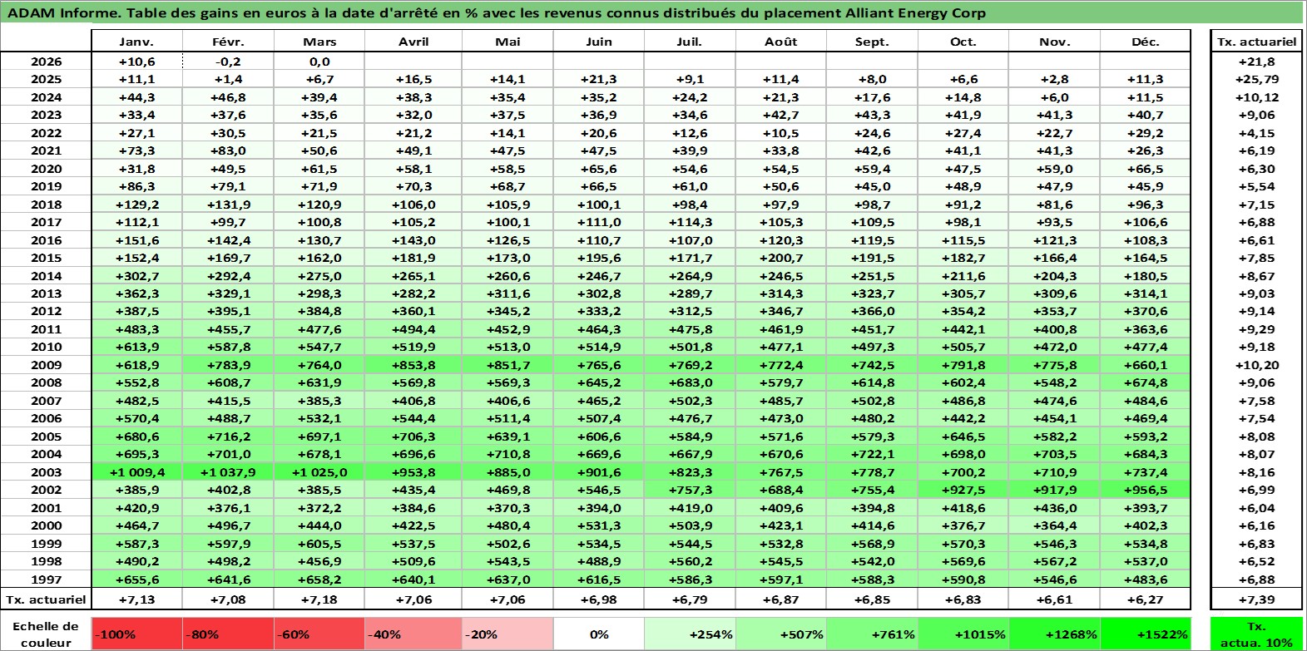Select the 'Févr.' column header
This screenshot has width=1307, height=651.
tap(228, 42)
